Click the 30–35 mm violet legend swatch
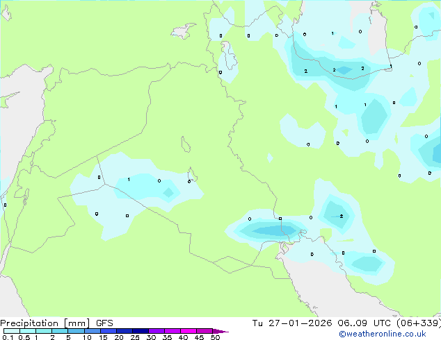 pyautogui.click(x=157, y=331)
